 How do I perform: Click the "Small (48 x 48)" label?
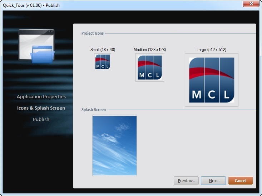coord(103,50)
